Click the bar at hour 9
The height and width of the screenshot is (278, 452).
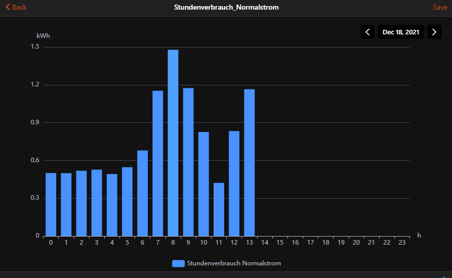[x=188, y=162]
